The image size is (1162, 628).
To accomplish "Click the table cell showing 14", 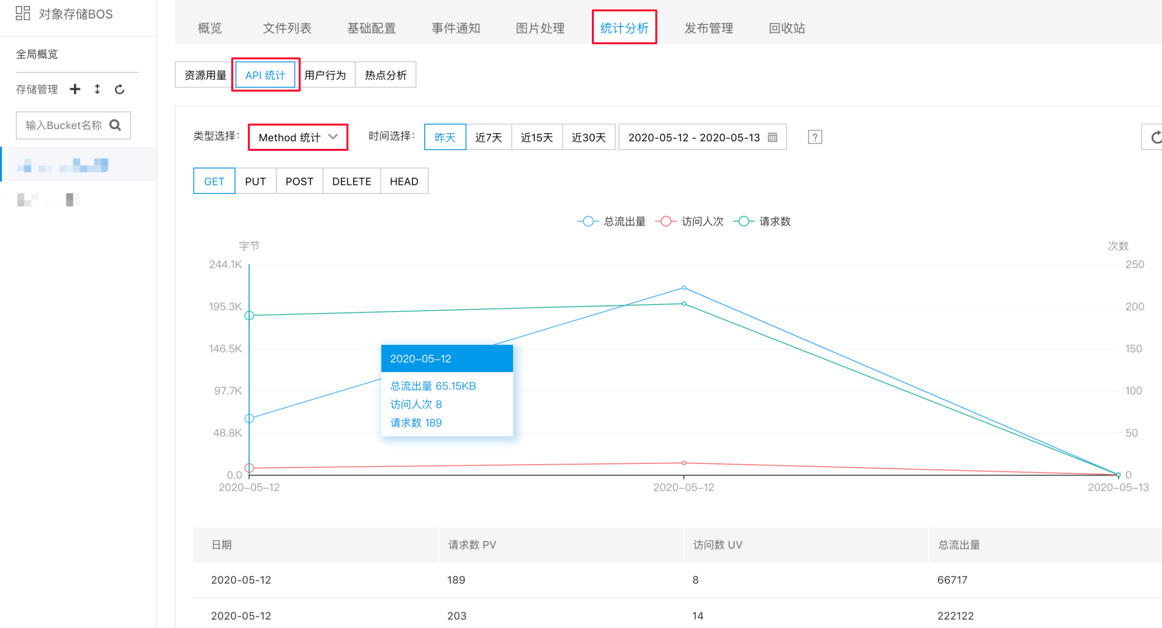I will tap(697, 616).
